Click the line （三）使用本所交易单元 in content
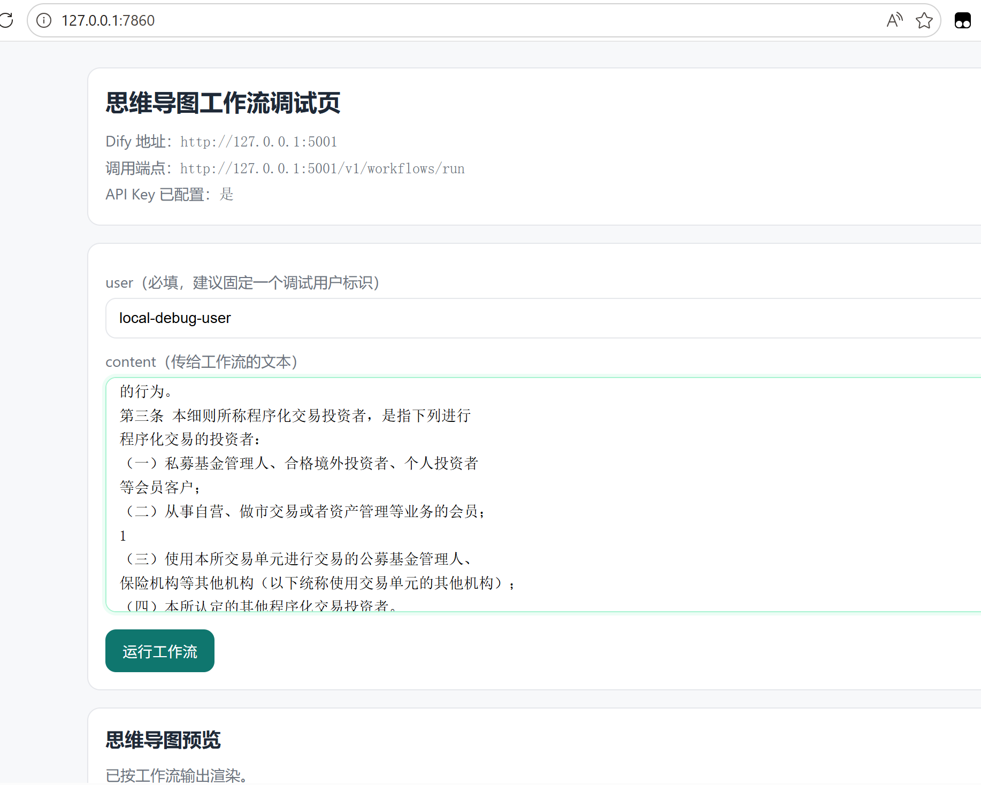The height and width of the screenshot is (785, 981). coord(297,559)
